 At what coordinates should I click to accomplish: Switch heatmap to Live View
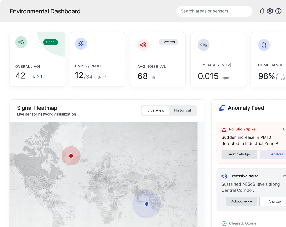156,110
